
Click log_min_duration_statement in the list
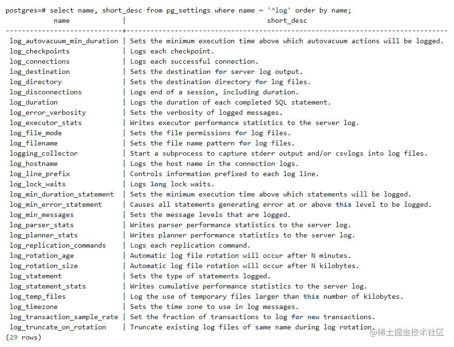(x=62, y=194)
